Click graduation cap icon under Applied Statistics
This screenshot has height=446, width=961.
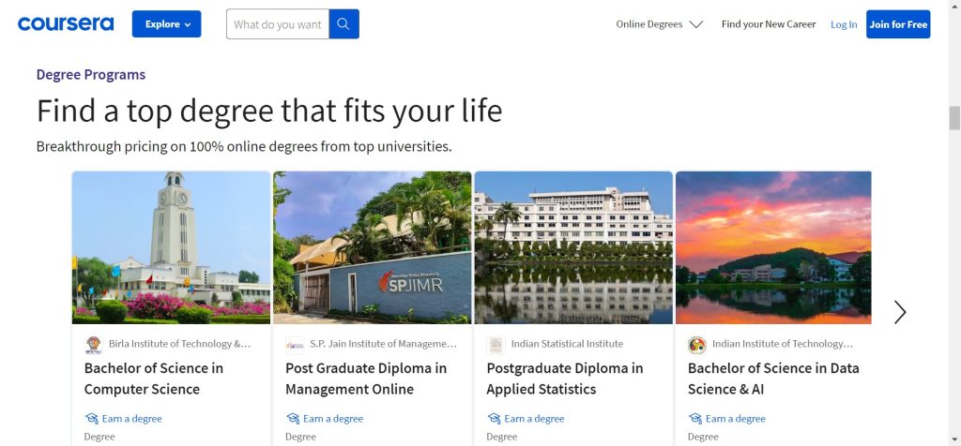(494, 419)
